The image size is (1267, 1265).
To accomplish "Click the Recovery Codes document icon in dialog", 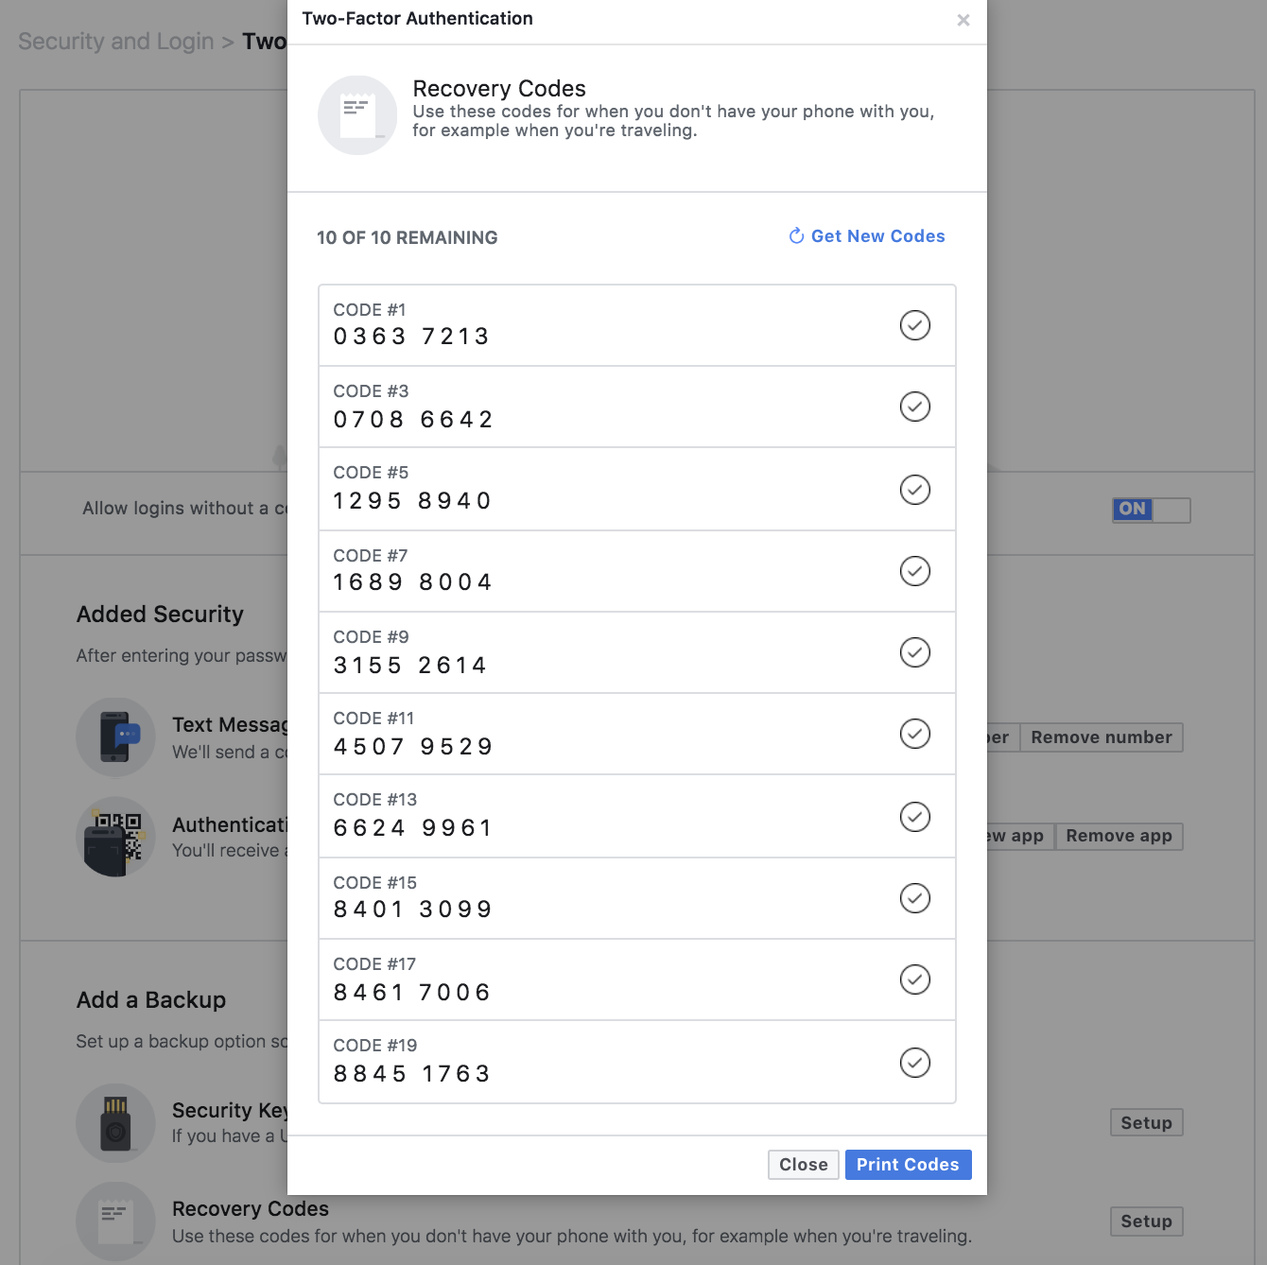I will pos(357,115).
